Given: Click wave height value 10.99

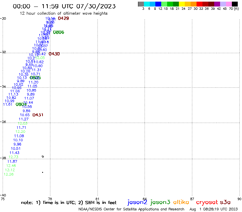Looking at the screenshot, I should [9, 101].
